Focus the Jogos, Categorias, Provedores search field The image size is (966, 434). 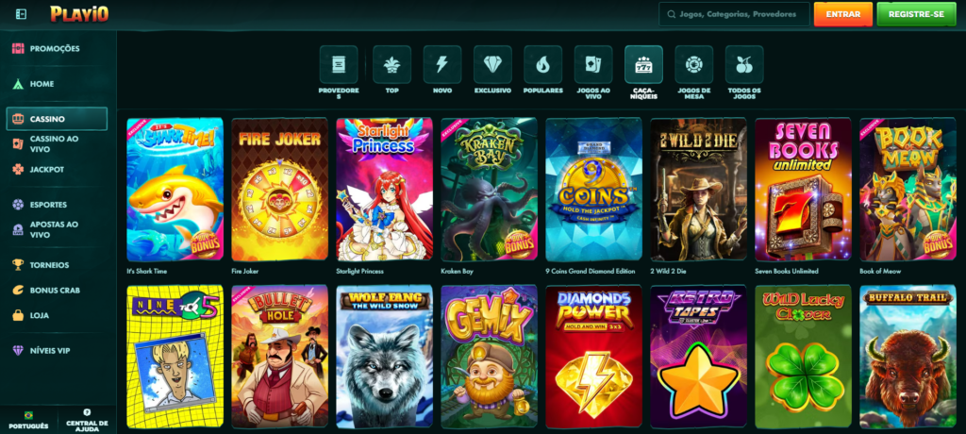coord(734,14)
